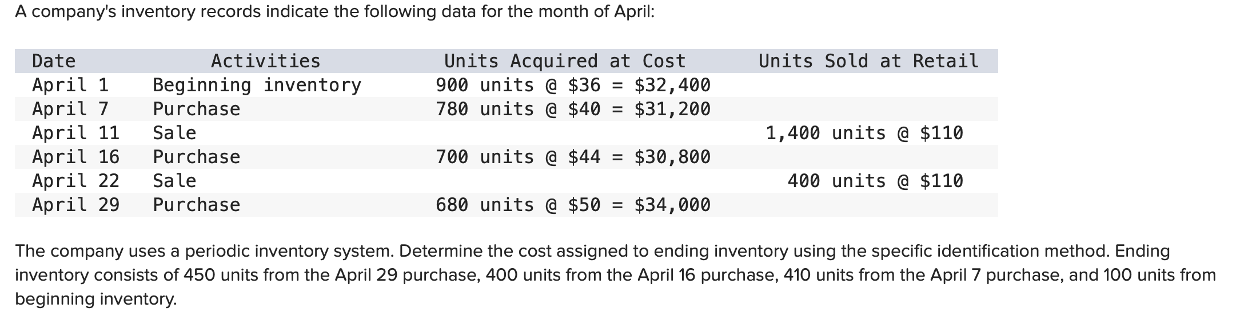Screen dimensions: 1236x332
Task: Click the periodic inventory system paragraph
Action: 615,275
